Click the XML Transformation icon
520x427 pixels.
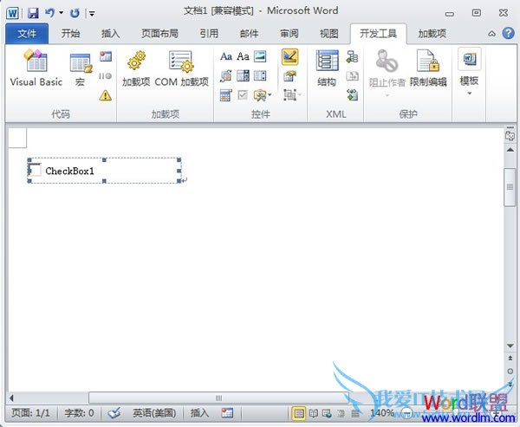tap(352, 76)
